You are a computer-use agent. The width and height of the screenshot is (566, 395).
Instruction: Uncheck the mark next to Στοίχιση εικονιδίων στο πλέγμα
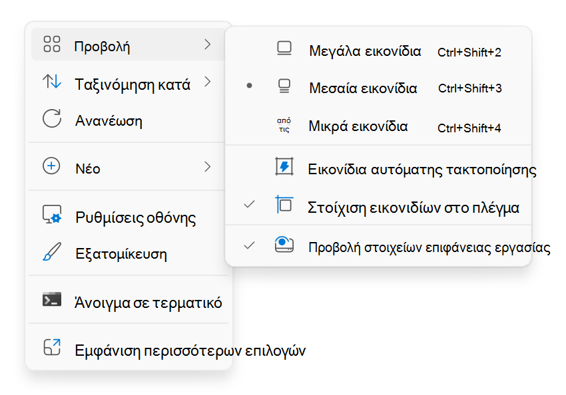click(249, 204)
